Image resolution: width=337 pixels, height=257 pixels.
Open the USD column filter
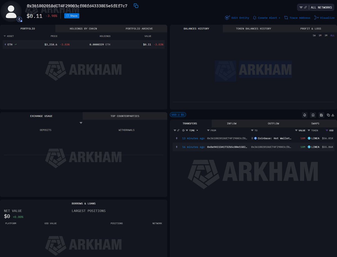pyautogui.click(x=327, y=130)
